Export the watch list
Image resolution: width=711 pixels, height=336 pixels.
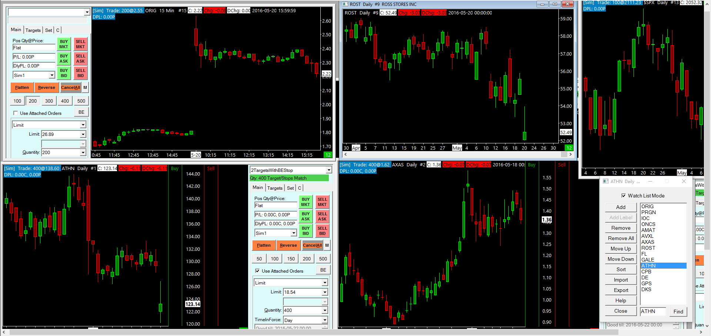pyautogui.click(x=621, y=290)
